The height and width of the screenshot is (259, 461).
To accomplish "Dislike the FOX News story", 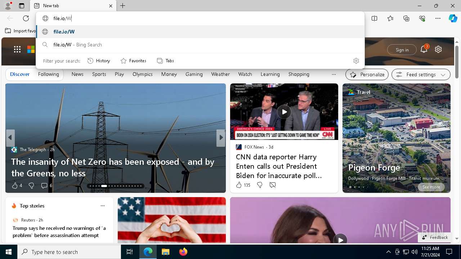I will pos(260,185).
